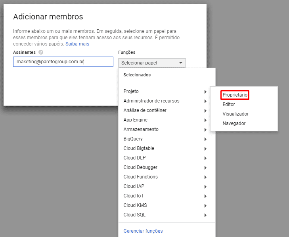
Task: Expand the Cloud IAP submenu arrow
Action: tap(205, 187)
